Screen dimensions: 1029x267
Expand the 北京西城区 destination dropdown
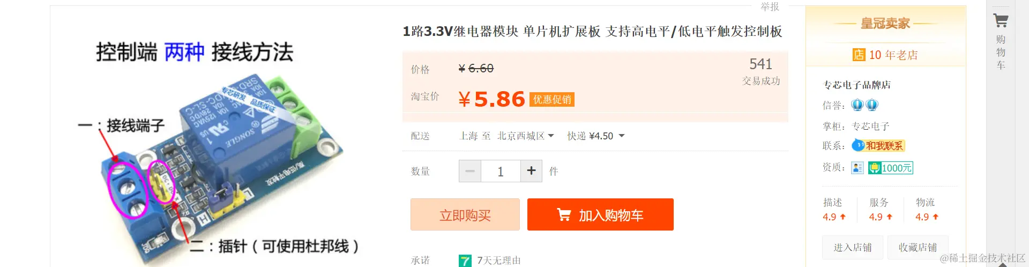pos(526,136)
